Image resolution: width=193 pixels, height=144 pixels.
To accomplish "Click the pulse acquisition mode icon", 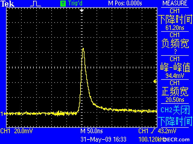I will (36, 4).
